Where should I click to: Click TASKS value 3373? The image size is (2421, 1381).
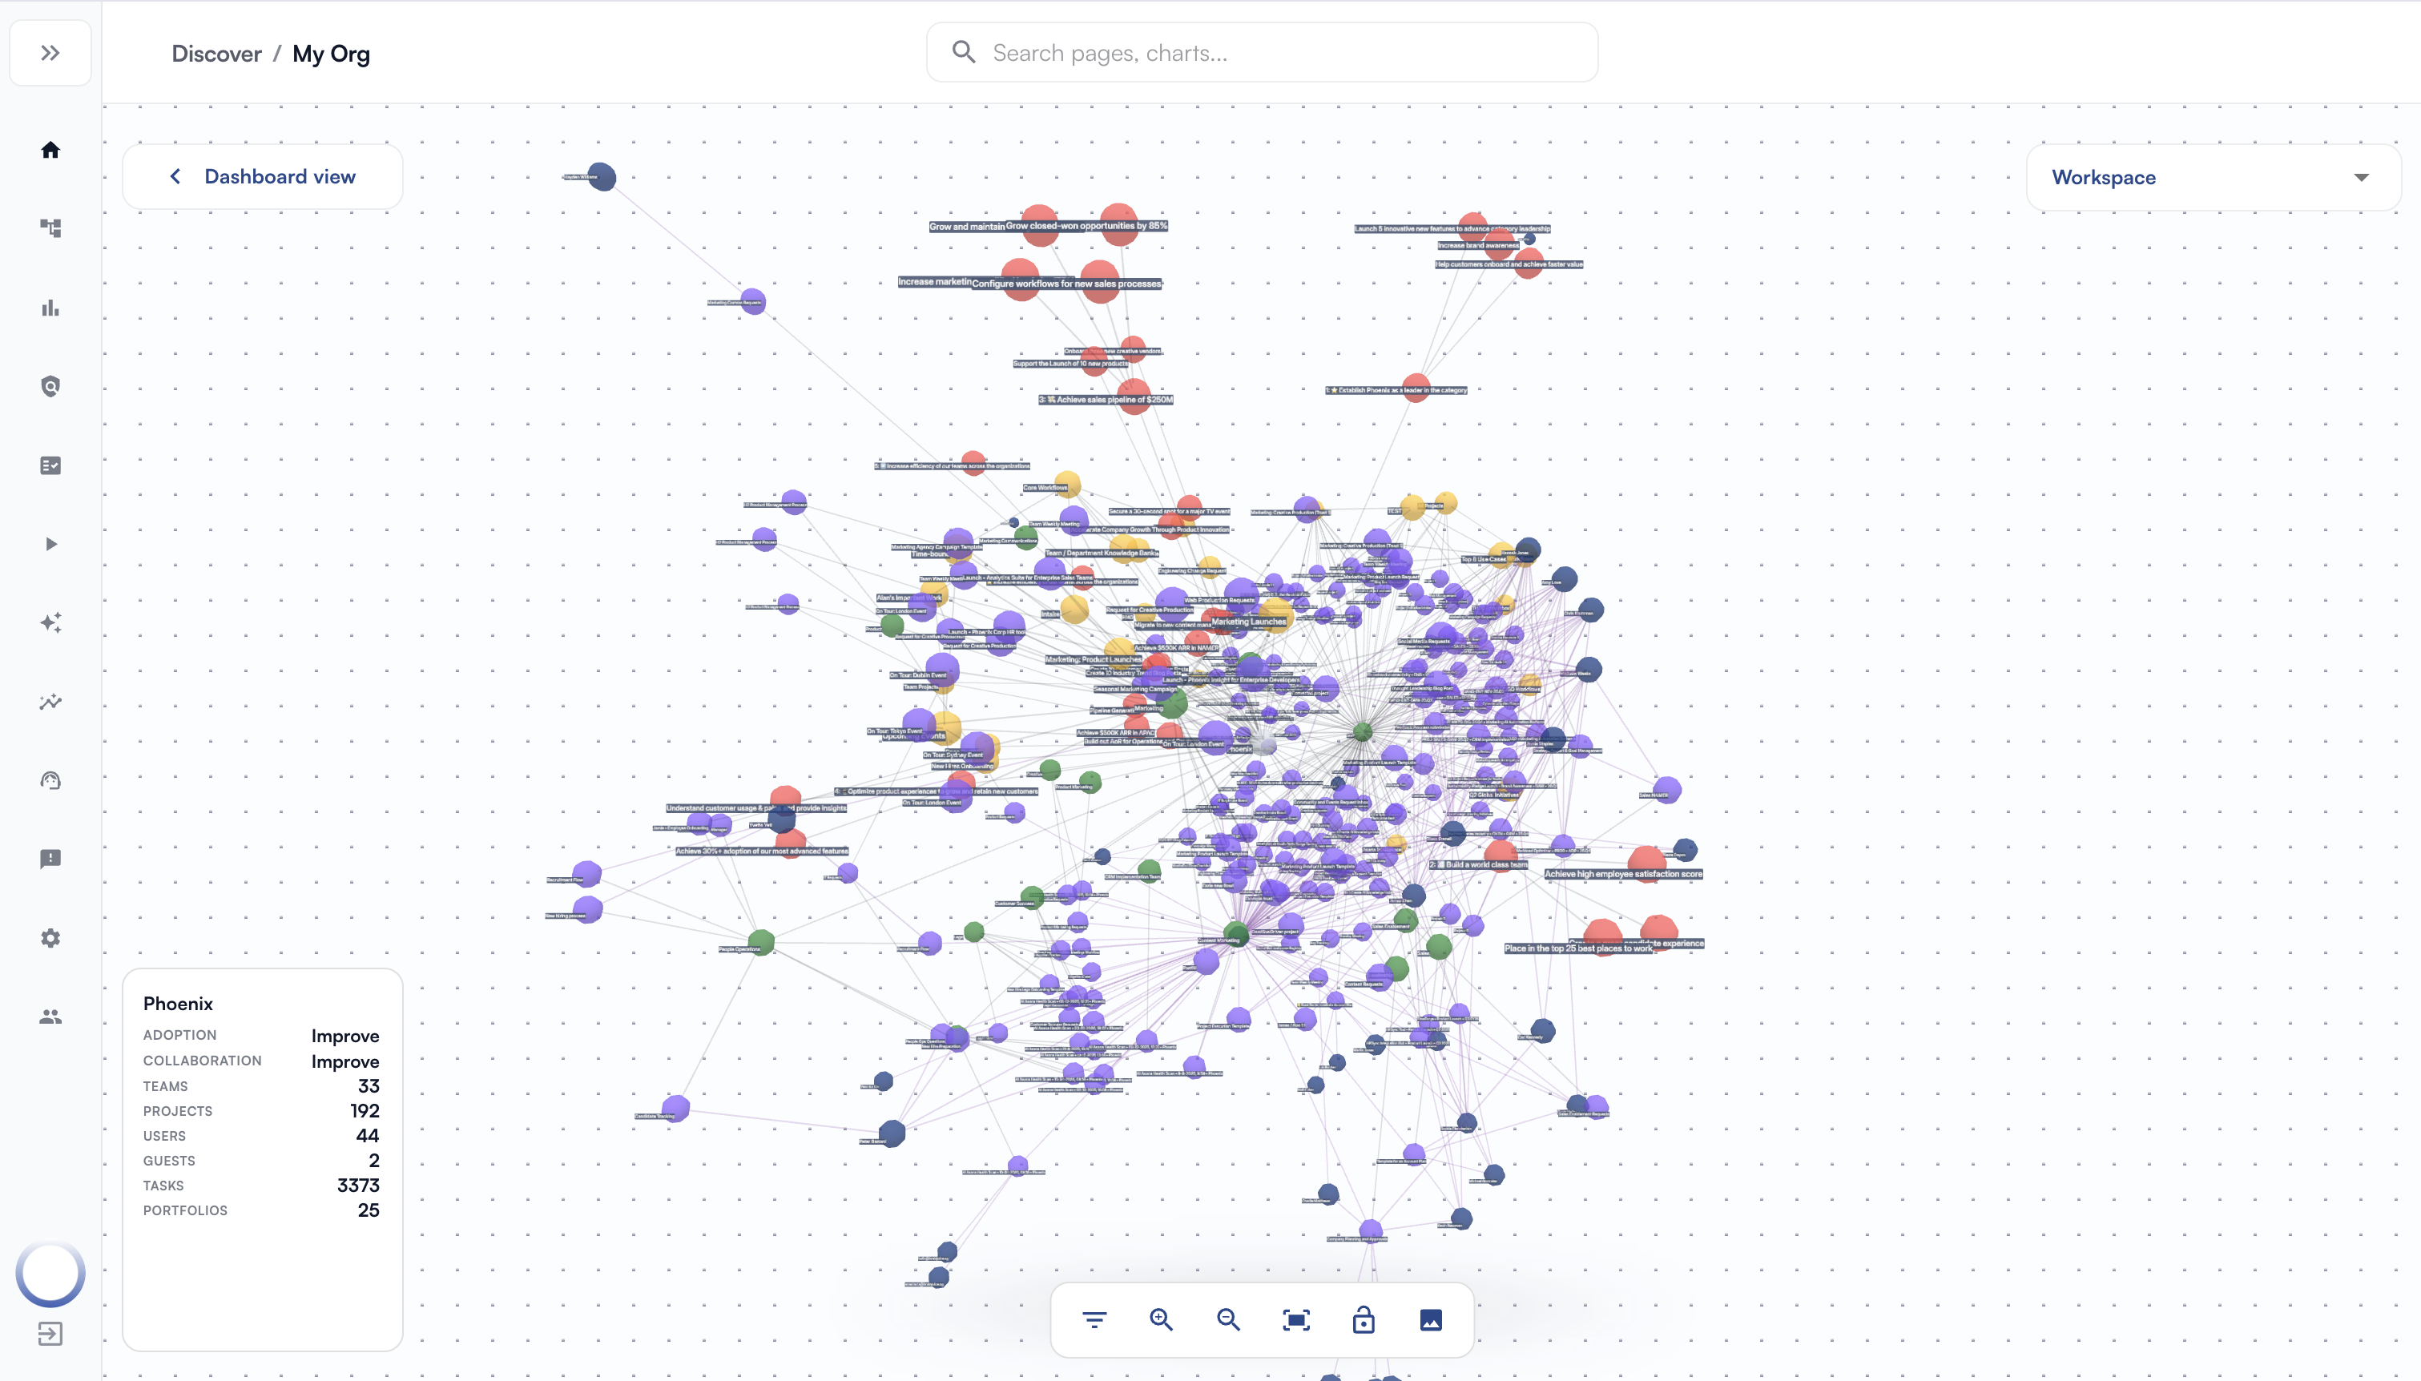358,1186
